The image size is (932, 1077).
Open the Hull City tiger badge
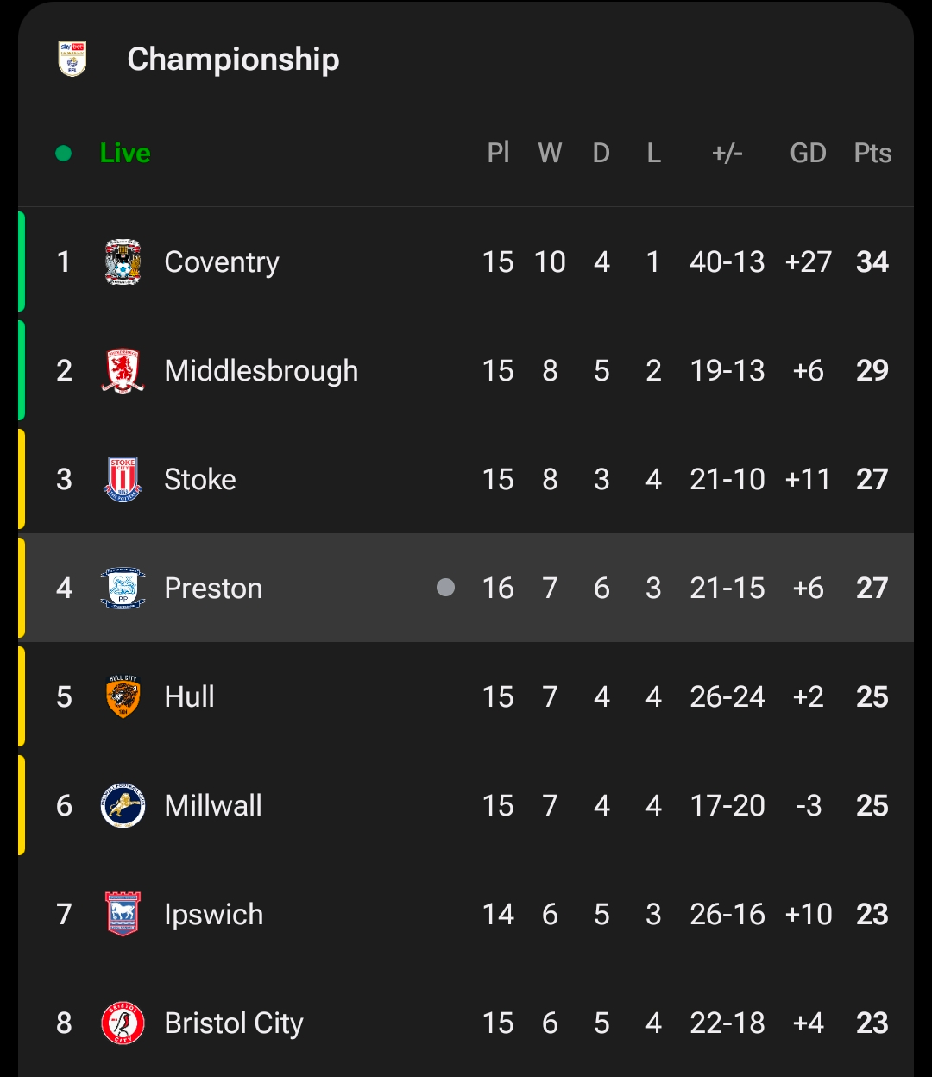(123, 697)
